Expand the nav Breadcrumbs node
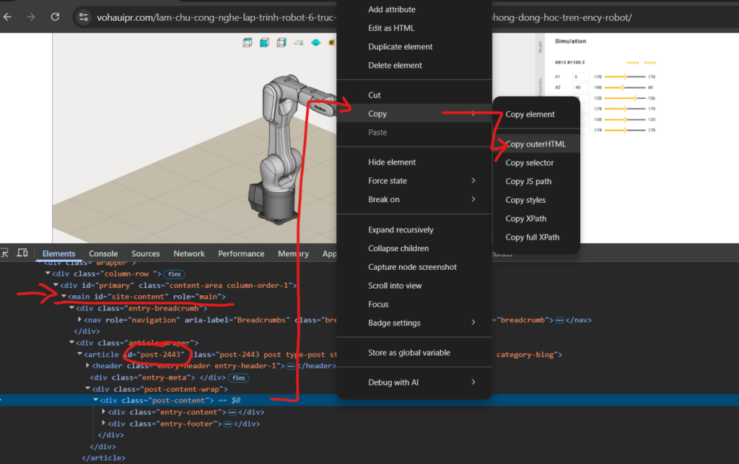The width and height of the screenshot is (739, 464). point(80,320)
